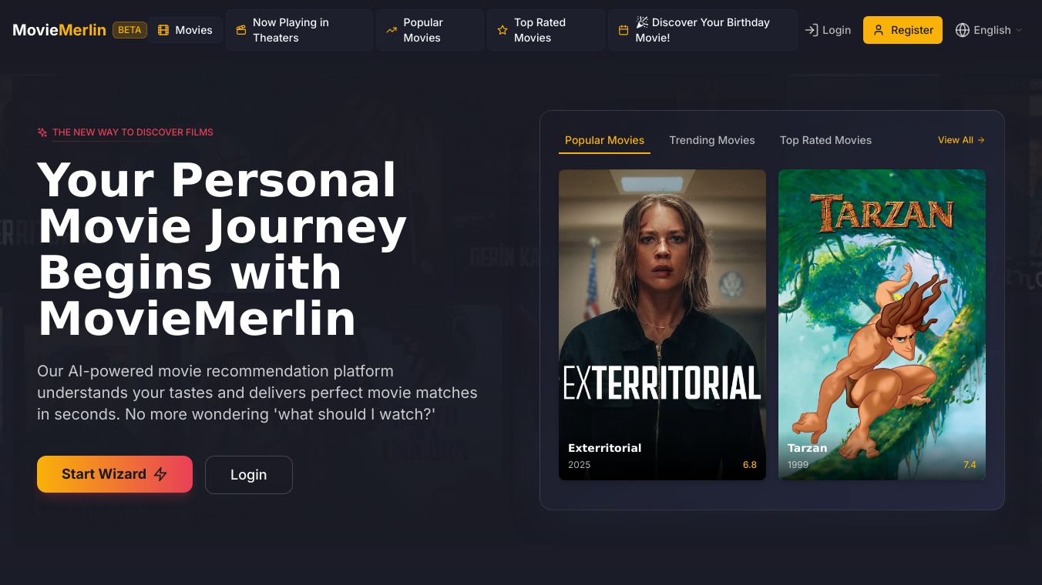Click the sparkle icon above the headline

point(42,132)
